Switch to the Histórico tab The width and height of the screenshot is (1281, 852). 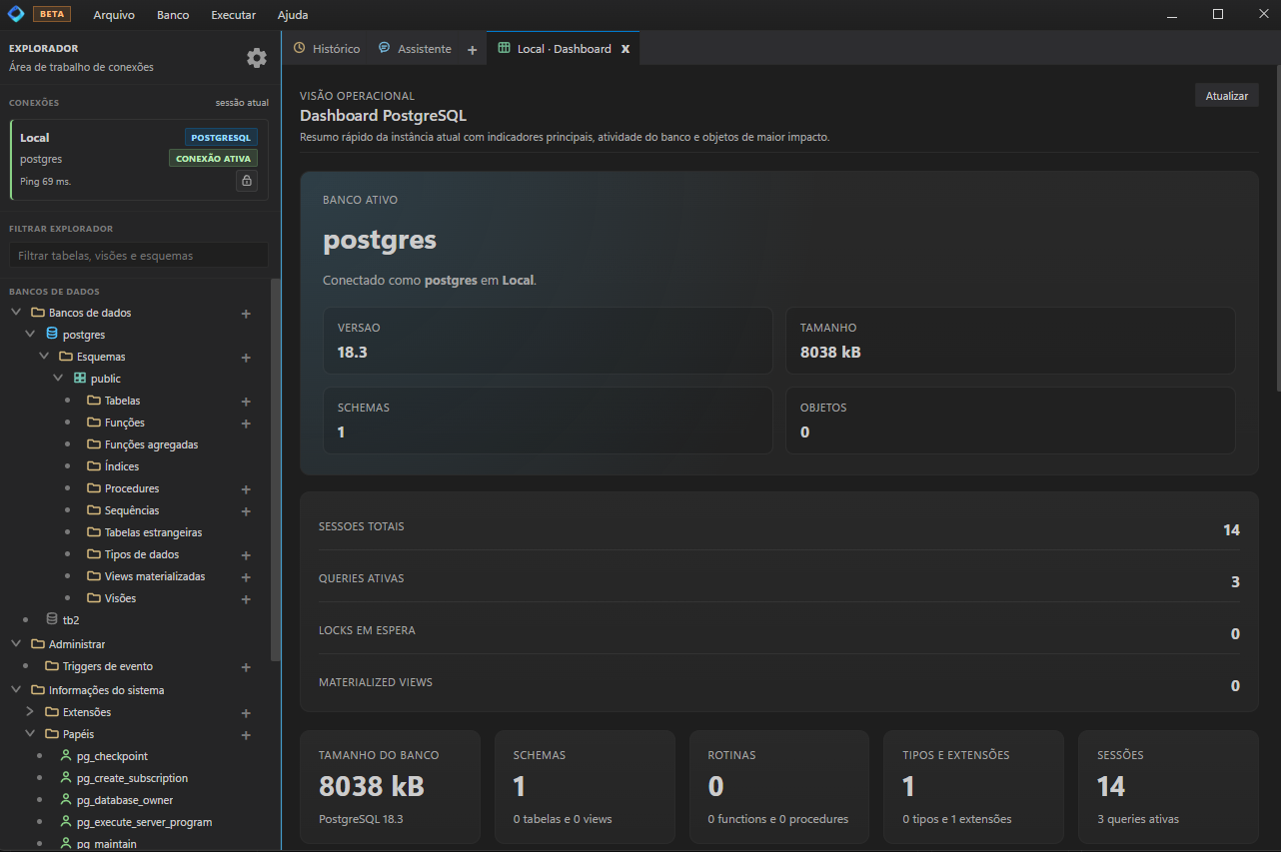point(333,48)
